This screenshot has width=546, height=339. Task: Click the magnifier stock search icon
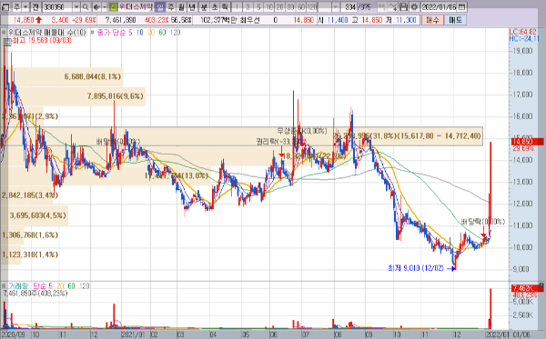[x=86, y=6]
